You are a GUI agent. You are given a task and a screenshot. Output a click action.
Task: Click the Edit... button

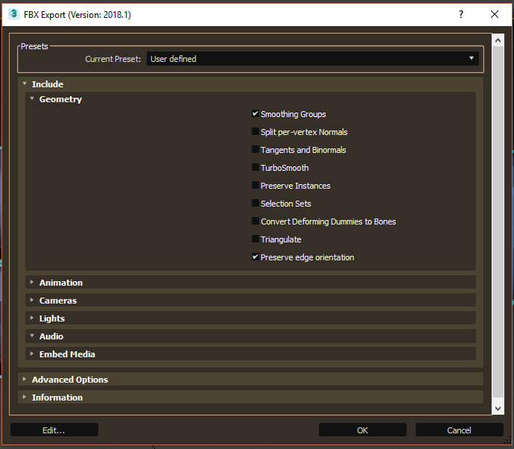tap(54, 430)
